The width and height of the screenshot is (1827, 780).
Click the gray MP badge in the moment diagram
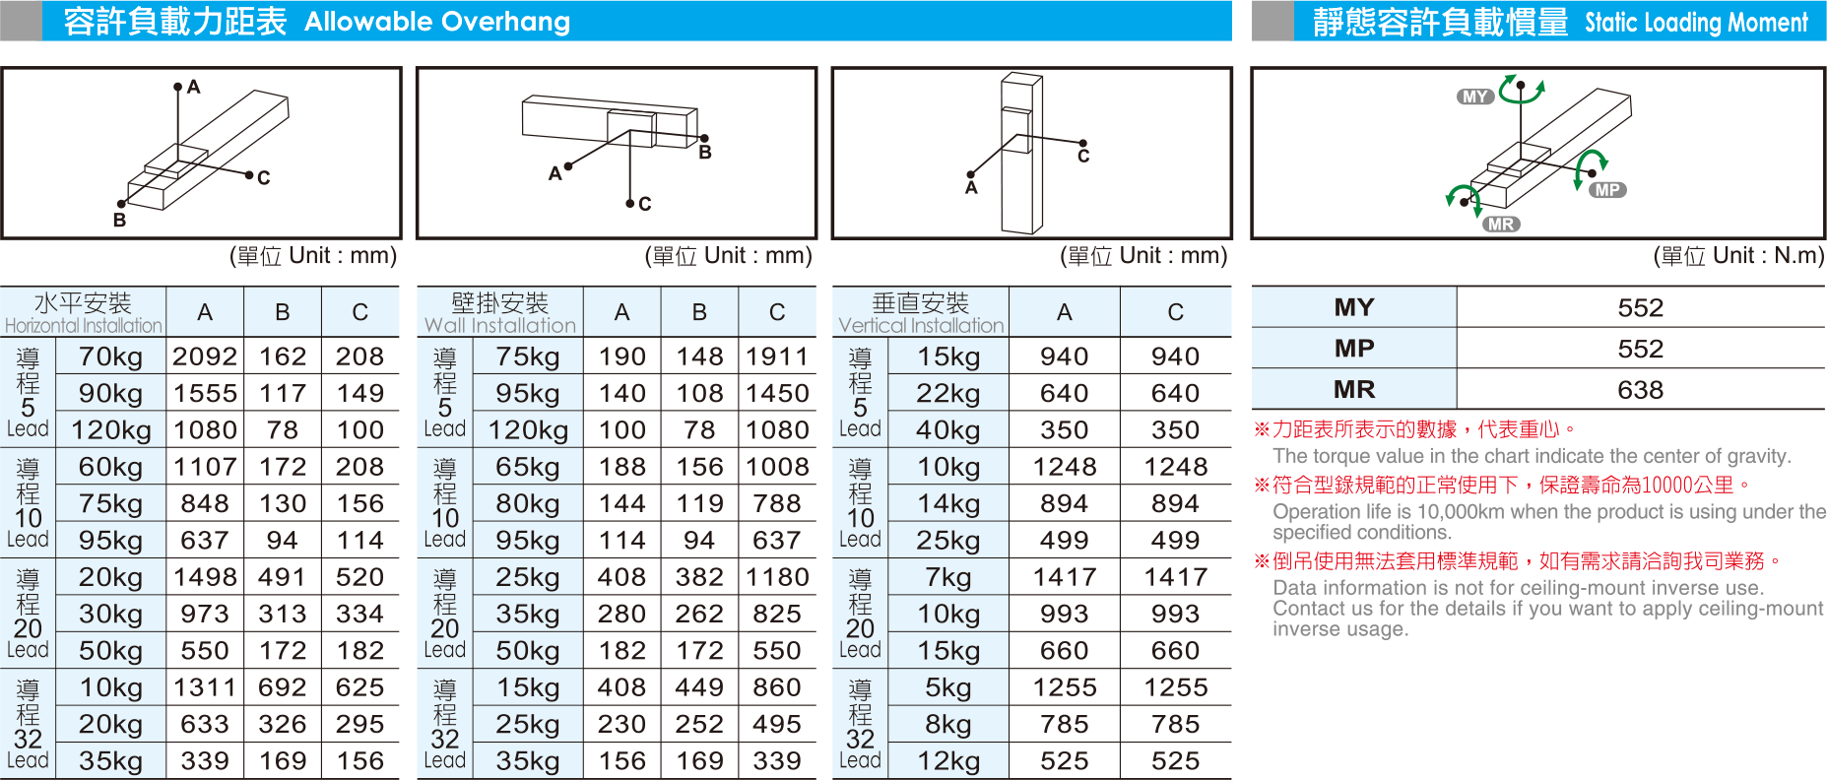point(1606,190)
